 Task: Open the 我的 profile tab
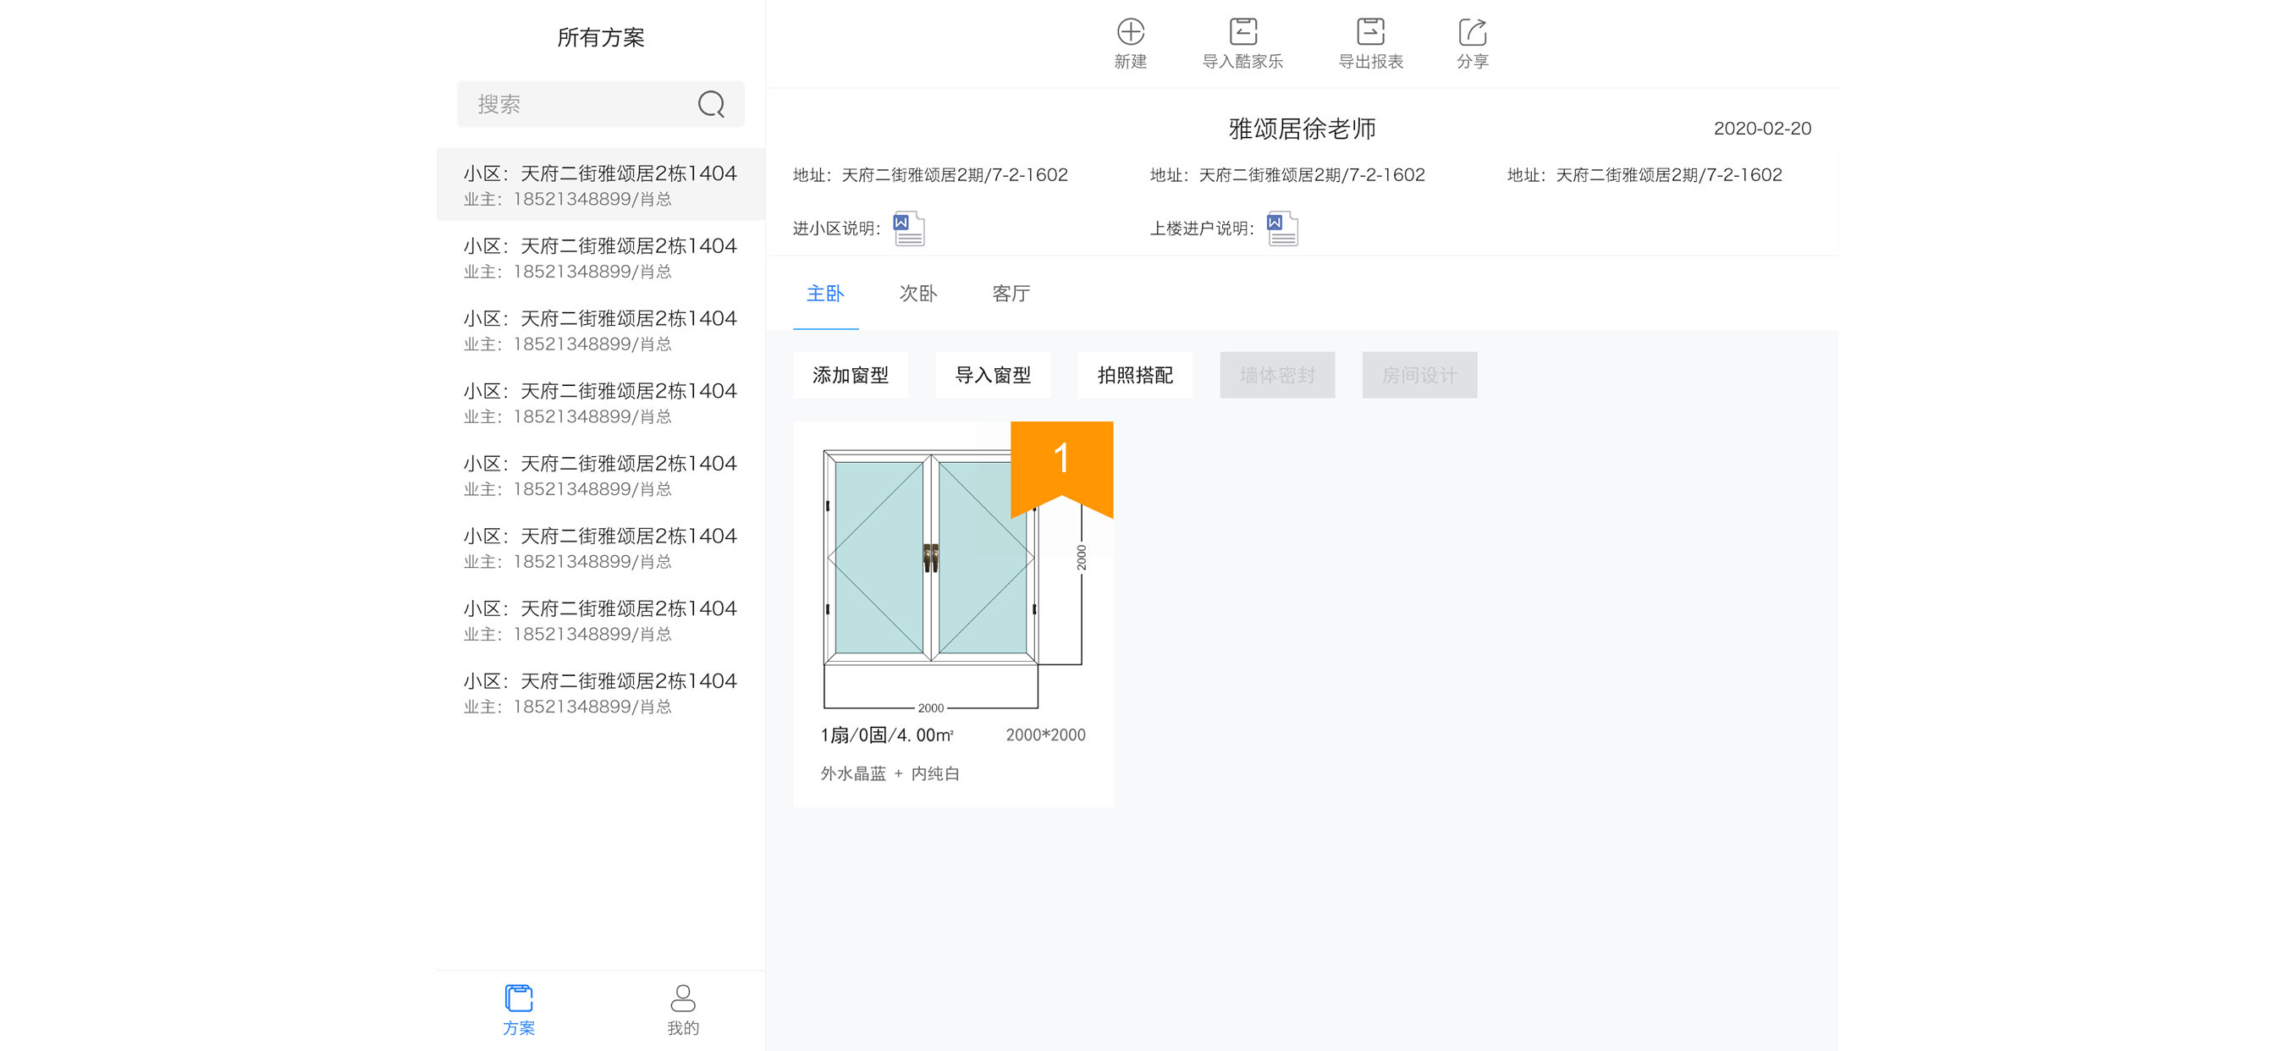coord(683,1009)
